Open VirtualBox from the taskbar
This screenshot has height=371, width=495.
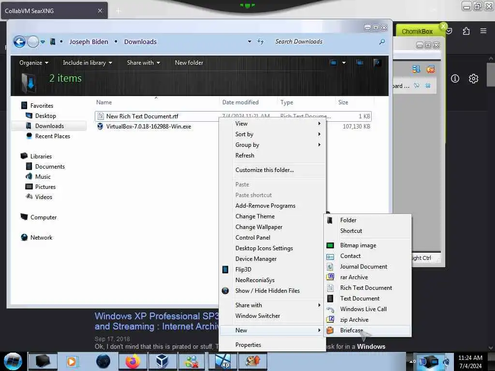[162, 361]
